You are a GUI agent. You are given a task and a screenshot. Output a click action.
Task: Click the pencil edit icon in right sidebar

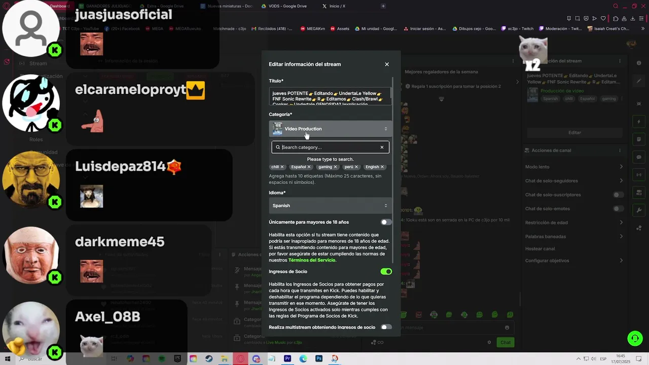click(x=639, y=81)
